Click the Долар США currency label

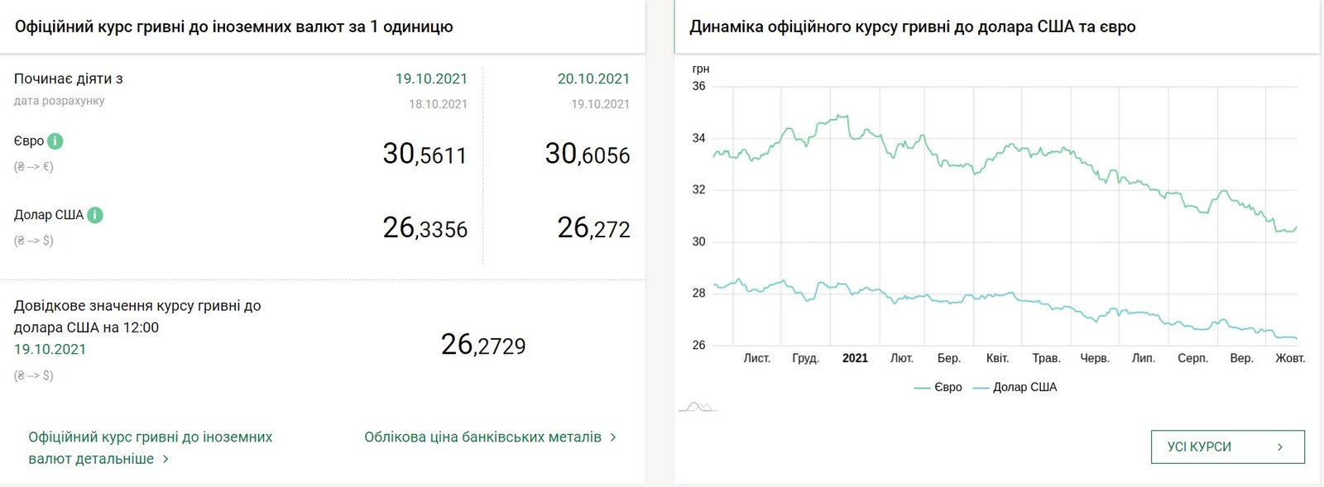(49, 215)
